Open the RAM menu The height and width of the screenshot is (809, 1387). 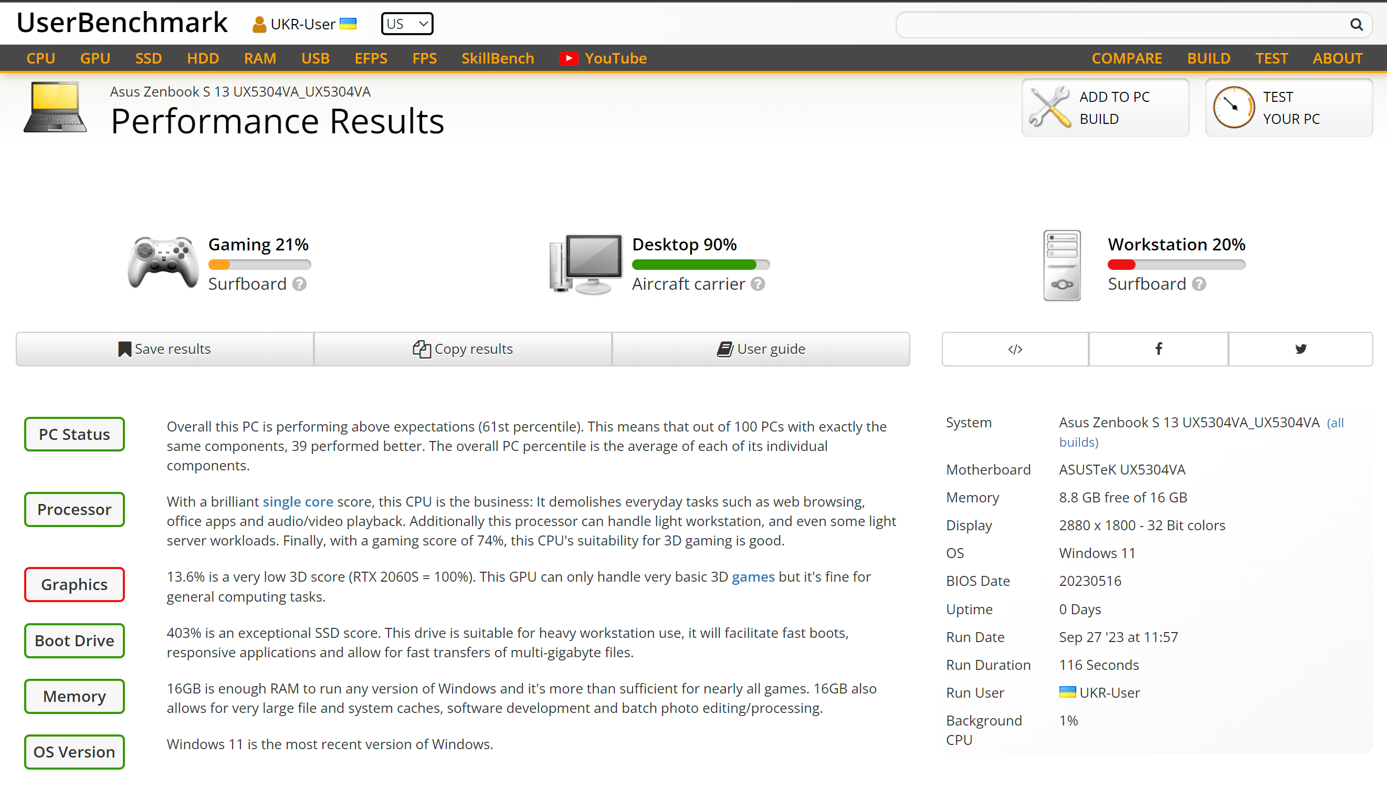point(260,58)
